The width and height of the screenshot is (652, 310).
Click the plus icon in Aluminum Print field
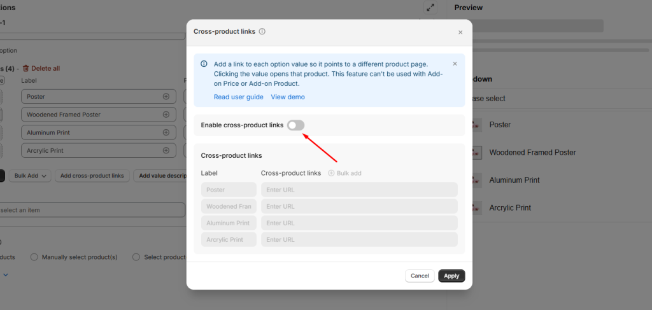pyautogui.click(x=166, y=132)
